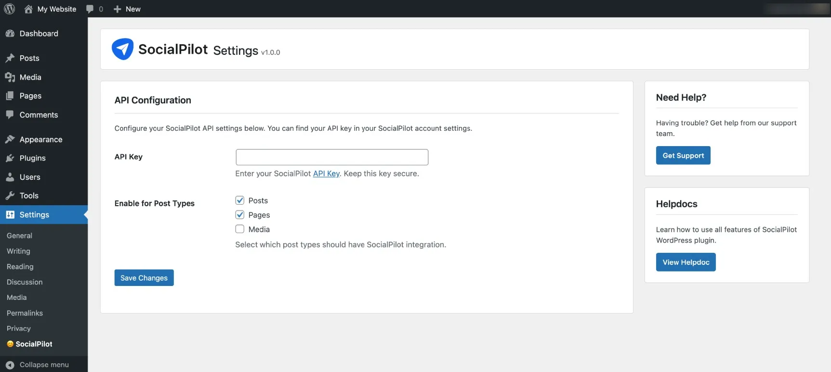Click Save Changes button
This screenshot has height=372, width=831.
(144, 278)
